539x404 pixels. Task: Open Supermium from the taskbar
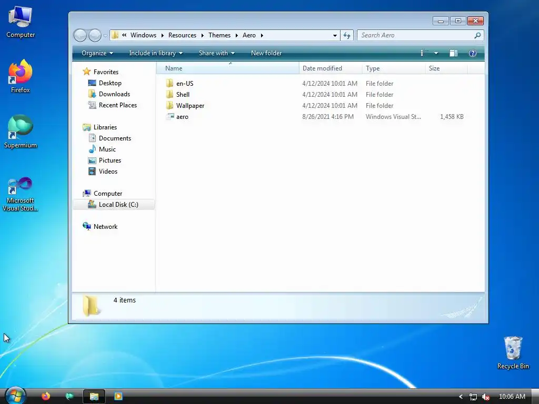coord(70,397)
